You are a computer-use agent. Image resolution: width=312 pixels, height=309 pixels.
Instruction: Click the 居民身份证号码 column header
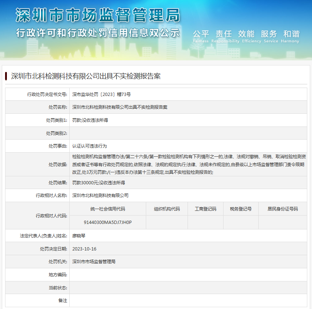click(283, 209)
